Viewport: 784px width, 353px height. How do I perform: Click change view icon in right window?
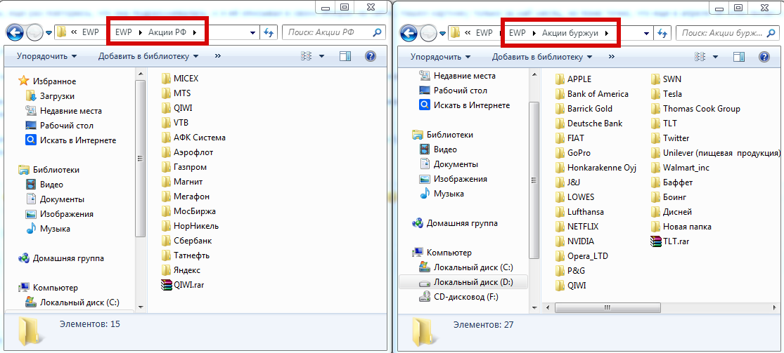click(700, 56)
